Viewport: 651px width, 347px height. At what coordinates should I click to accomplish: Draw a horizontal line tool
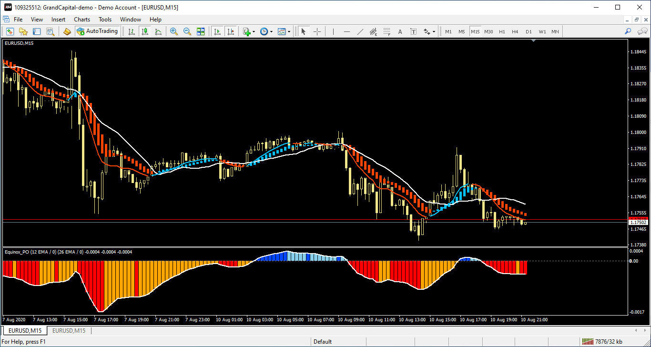347,31
